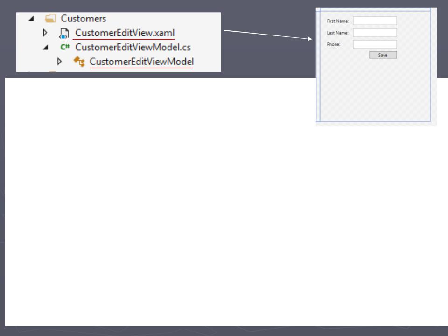Expand the CustomerEditView.xaml node arrow
448x336 pixels.
[x=45, y=33]
